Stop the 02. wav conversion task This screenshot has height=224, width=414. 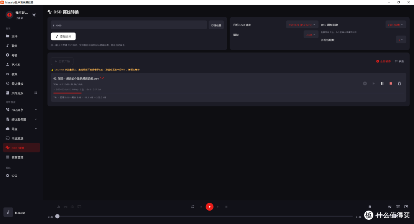[x=391, y=83]
